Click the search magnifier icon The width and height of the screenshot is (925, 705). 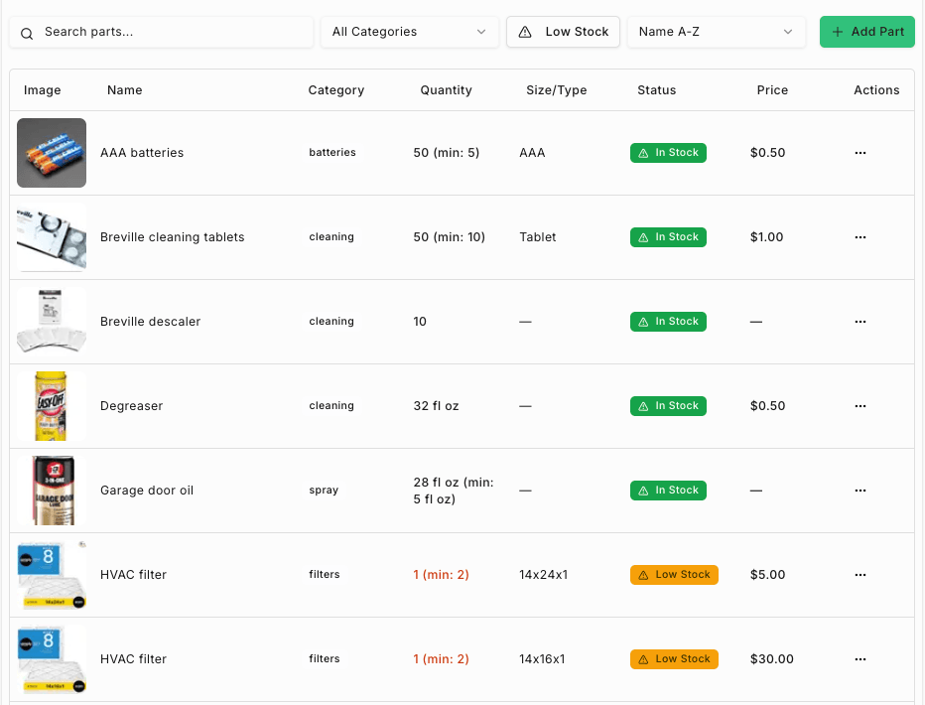tap(26, 32)
